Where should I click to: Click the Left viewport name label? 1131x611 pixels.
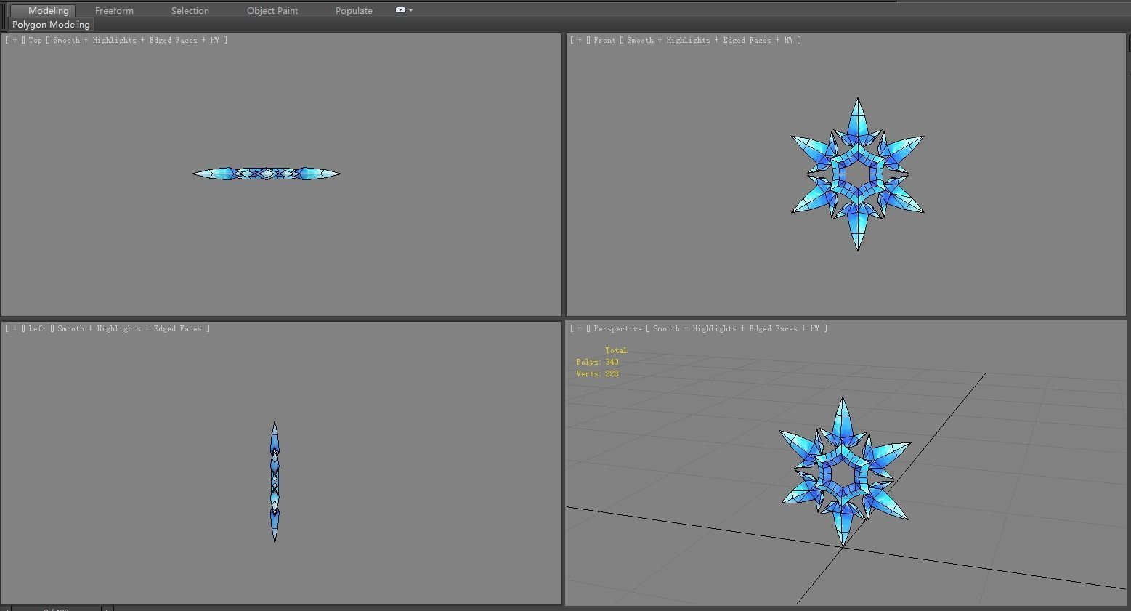click(37, 328)
